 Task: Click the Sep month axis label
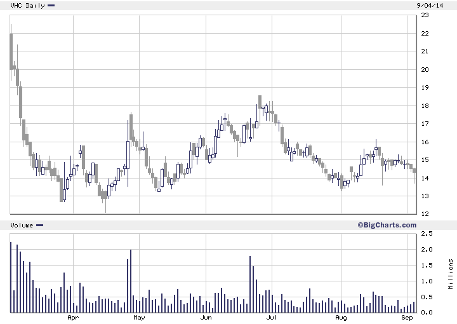407,318
